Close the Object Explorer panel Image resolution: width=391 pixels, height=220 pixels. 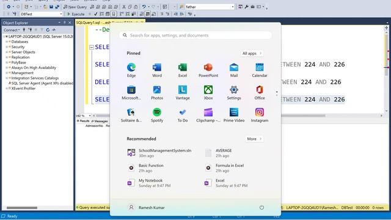coord(70,23)
